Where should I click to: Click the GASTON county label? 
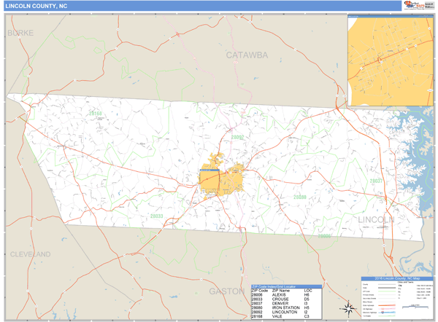[x=227, y=291]
